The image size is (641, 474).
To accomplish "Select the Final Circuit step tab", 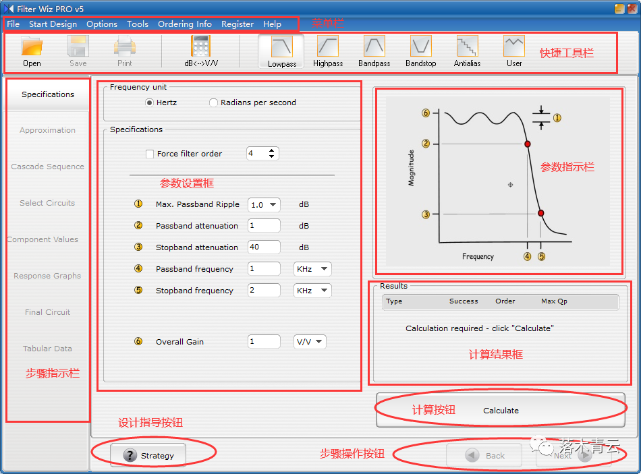I will 48,312.
